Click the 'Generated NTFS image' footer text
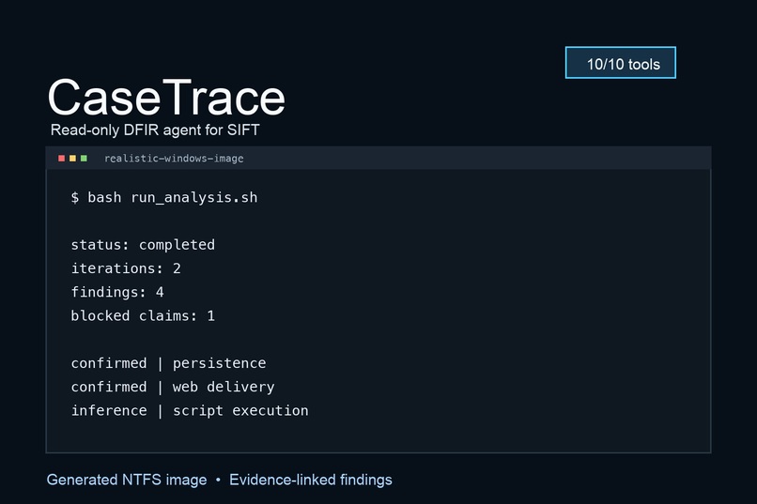The height and width of the screenshot is (504, 757). click(x=127, y=480)
